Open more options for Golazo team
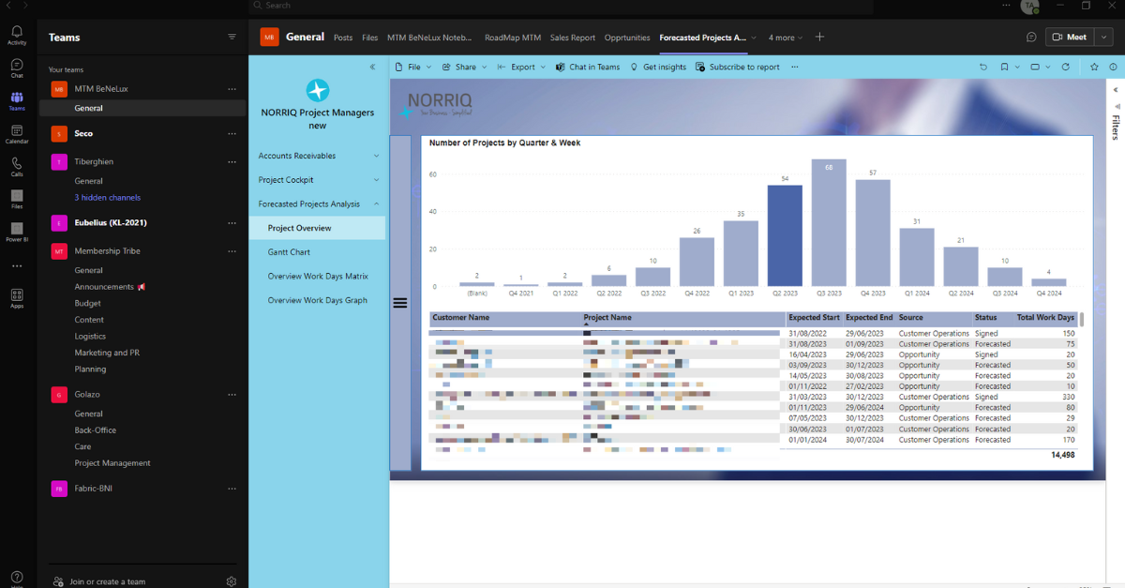1125x588 pixels. point(232,395)
